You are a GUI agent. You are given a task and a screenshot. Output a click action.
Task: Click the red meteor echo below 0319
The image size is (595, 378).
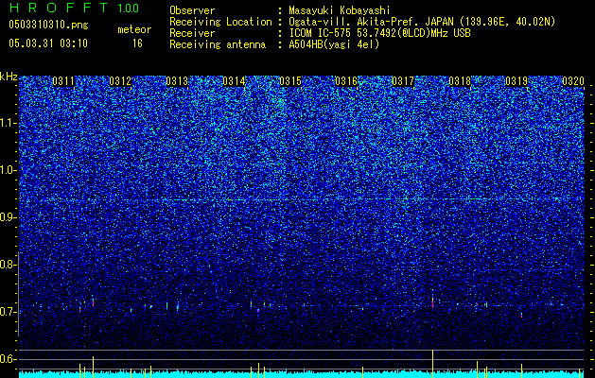[522, 315]
